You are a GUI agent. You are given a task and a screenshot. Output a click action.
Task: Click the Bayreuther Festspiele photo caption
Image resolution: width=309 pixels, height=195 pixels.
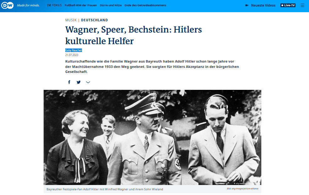click(x=105, y=189)
